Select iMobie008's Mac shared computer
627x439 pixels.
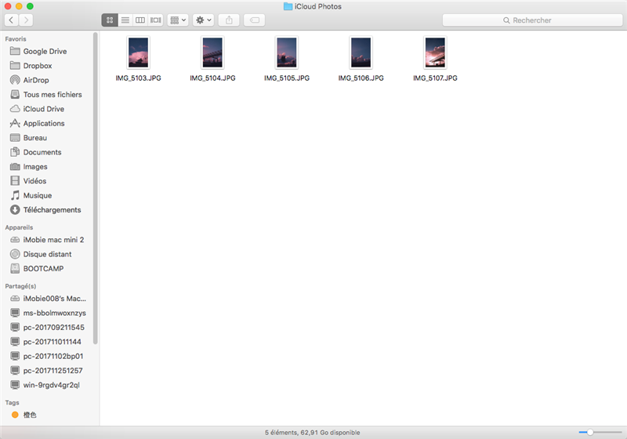[54, 298]
